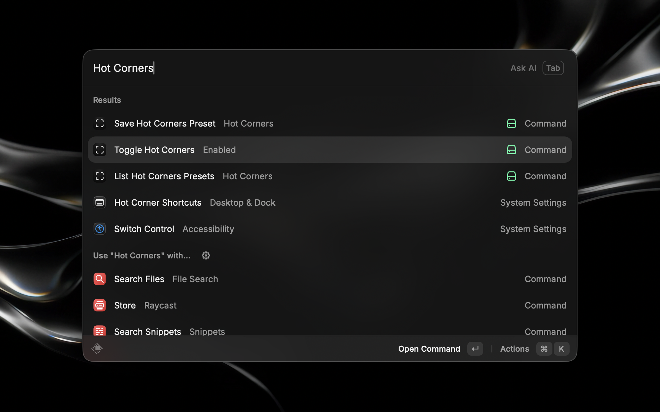Click the Search Snippets red icon
The image size is (660, 412).
100,331
